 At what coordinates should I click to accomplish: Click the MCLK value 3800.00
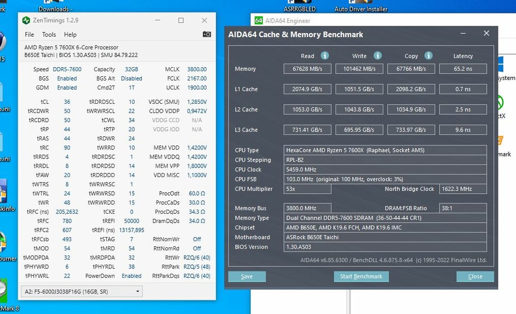[197, 70]
